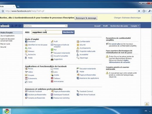The image size is (152, 114).
Task: Click the Inscription Facebook icon
Action: click(x=26, y=42)
